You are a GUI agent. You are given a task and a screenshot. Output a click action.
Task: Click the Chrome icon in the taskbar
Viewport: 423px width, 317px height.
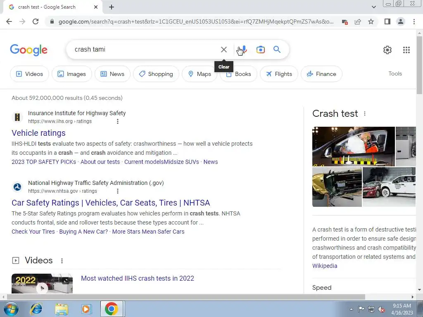coord(112,309)
